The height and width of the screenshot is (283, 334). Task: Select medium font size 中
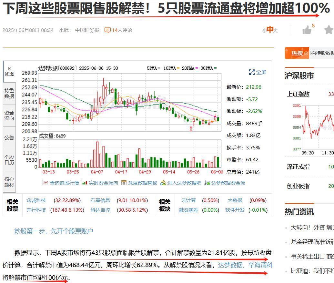click(x=270, y=30)
